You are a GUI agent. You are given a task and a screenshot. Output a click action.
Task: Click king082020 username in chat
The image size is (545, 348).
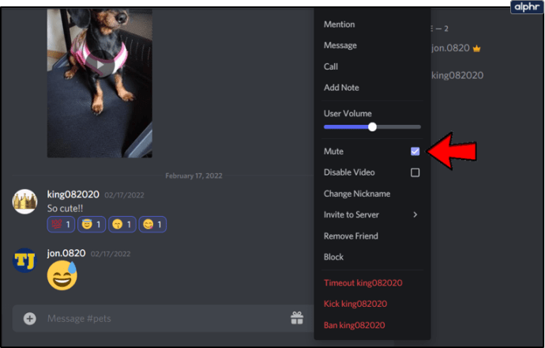point(73,195)
